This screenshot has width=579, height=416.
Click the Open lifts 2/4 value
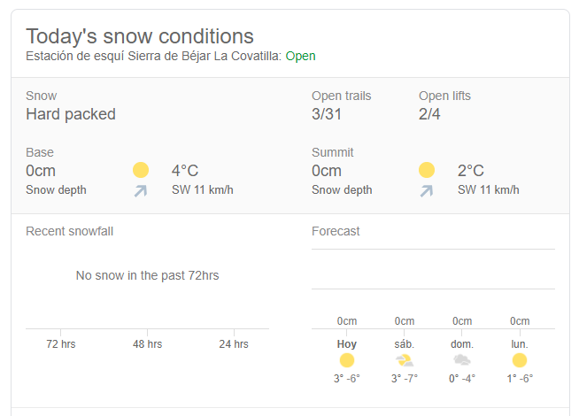coord(429,114)
